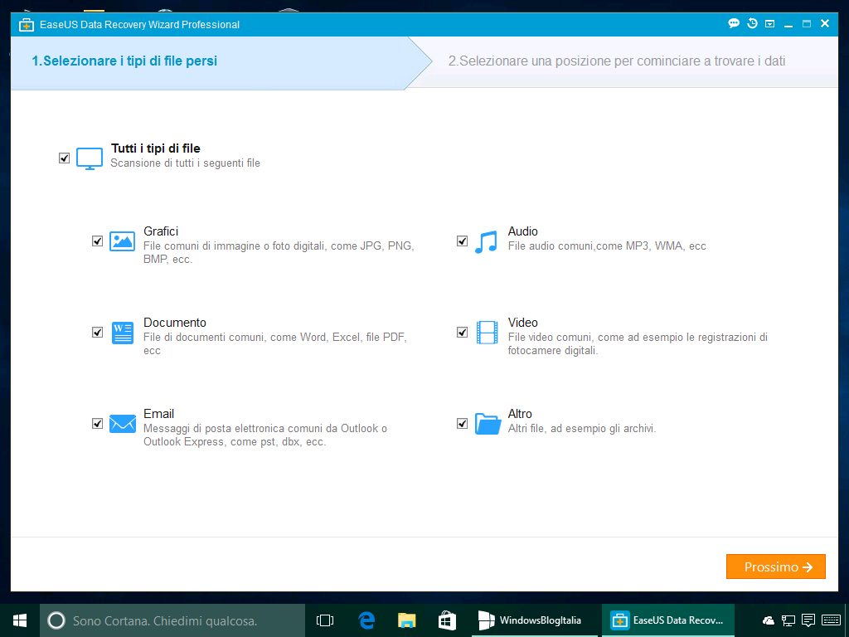Open the feedback chat bubble icon in title bar
Viewport: 849px width, 637px height.
[734, 23]
